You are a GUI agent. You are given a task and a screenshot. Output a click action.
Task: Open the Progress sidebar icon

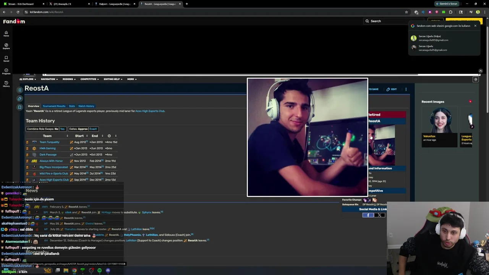point(6,71)
